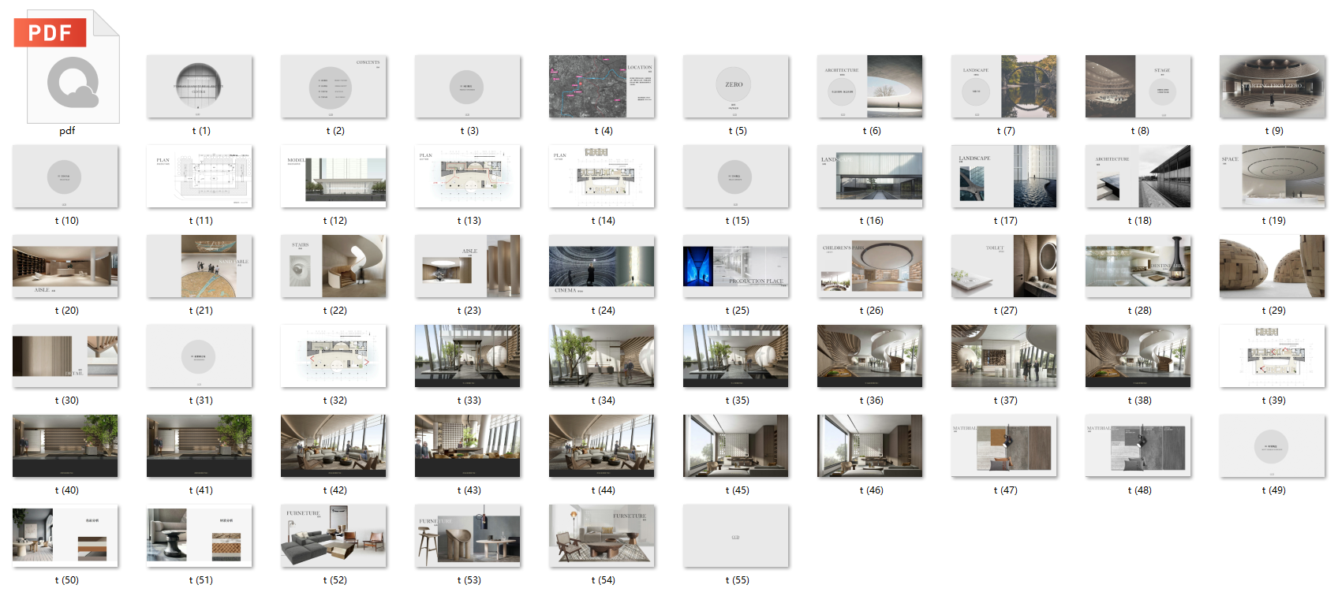Viewport: 1338px width, 596px height.
Task: Select t (29) wooden sphere thumbnail
Action: [x=1273, y=266]
